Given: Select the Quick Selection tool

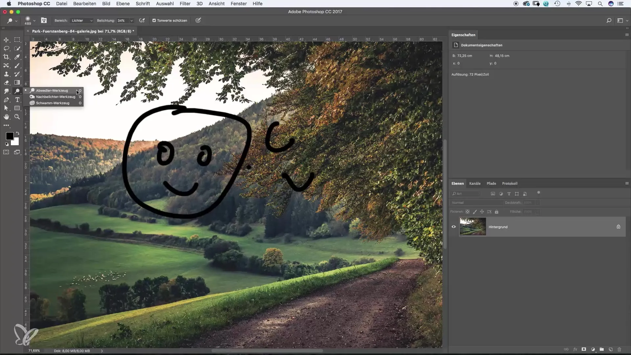Looking at the screenshot, I should 17,48.
